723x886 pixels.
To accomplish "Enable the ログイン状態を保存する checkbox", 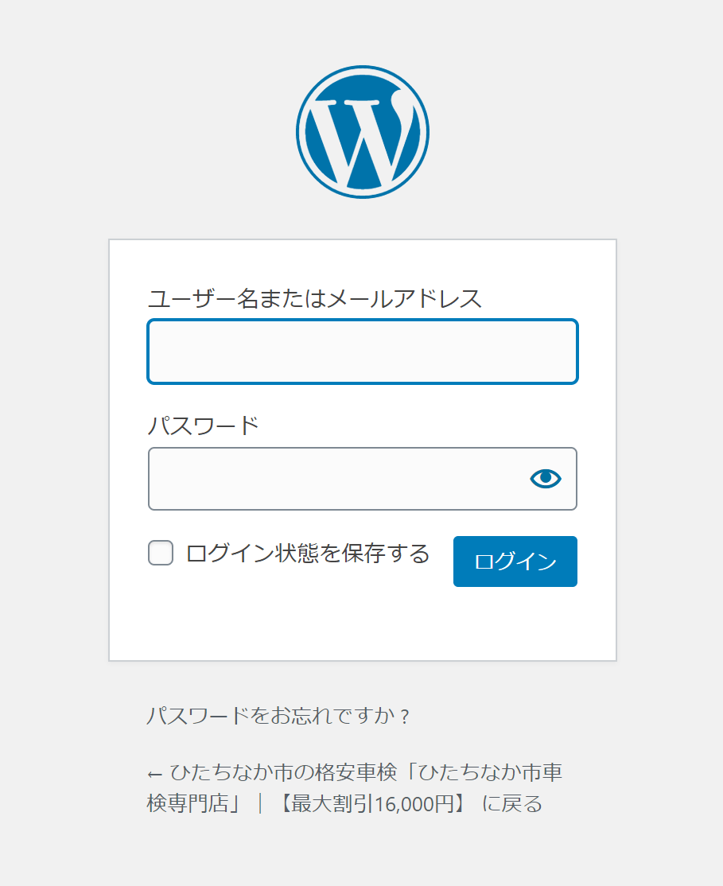I will coord(161,553).
